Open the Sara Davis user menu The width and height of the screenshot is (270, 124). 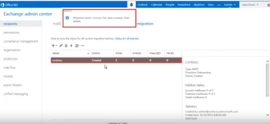250,5
